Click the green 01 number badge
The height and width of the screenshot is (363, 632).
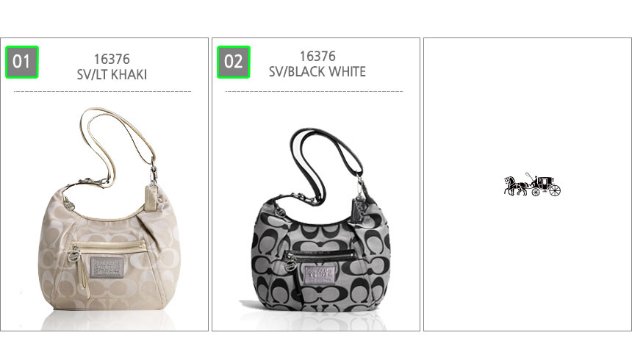tap(22, 62)
